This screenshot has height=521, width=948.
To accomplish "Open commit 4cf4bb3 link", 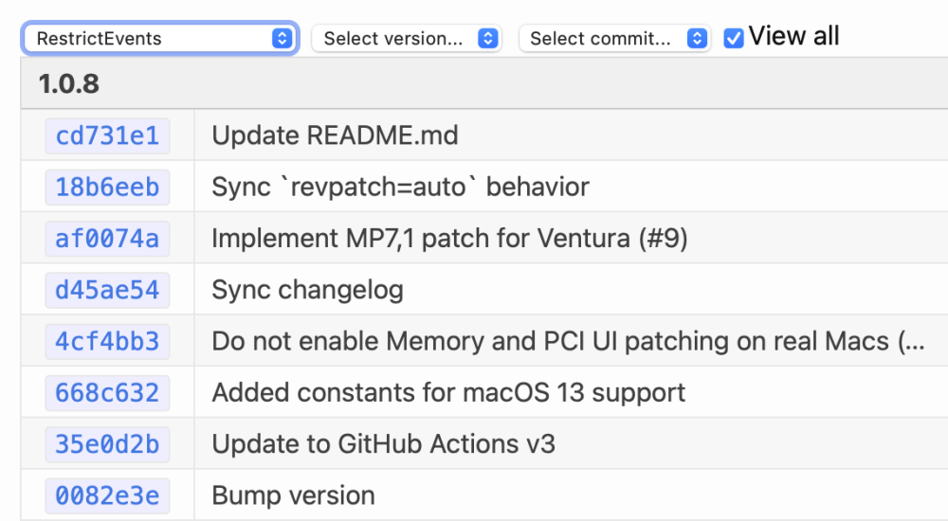I will (x=107, y=341).
